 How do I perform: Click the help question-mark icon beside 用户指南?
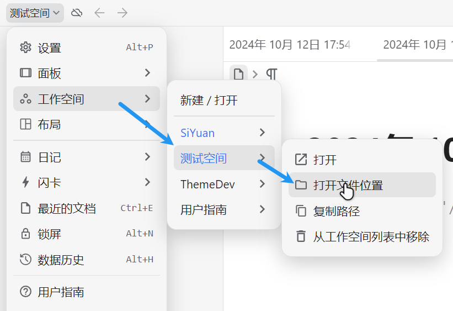point(25,292)
